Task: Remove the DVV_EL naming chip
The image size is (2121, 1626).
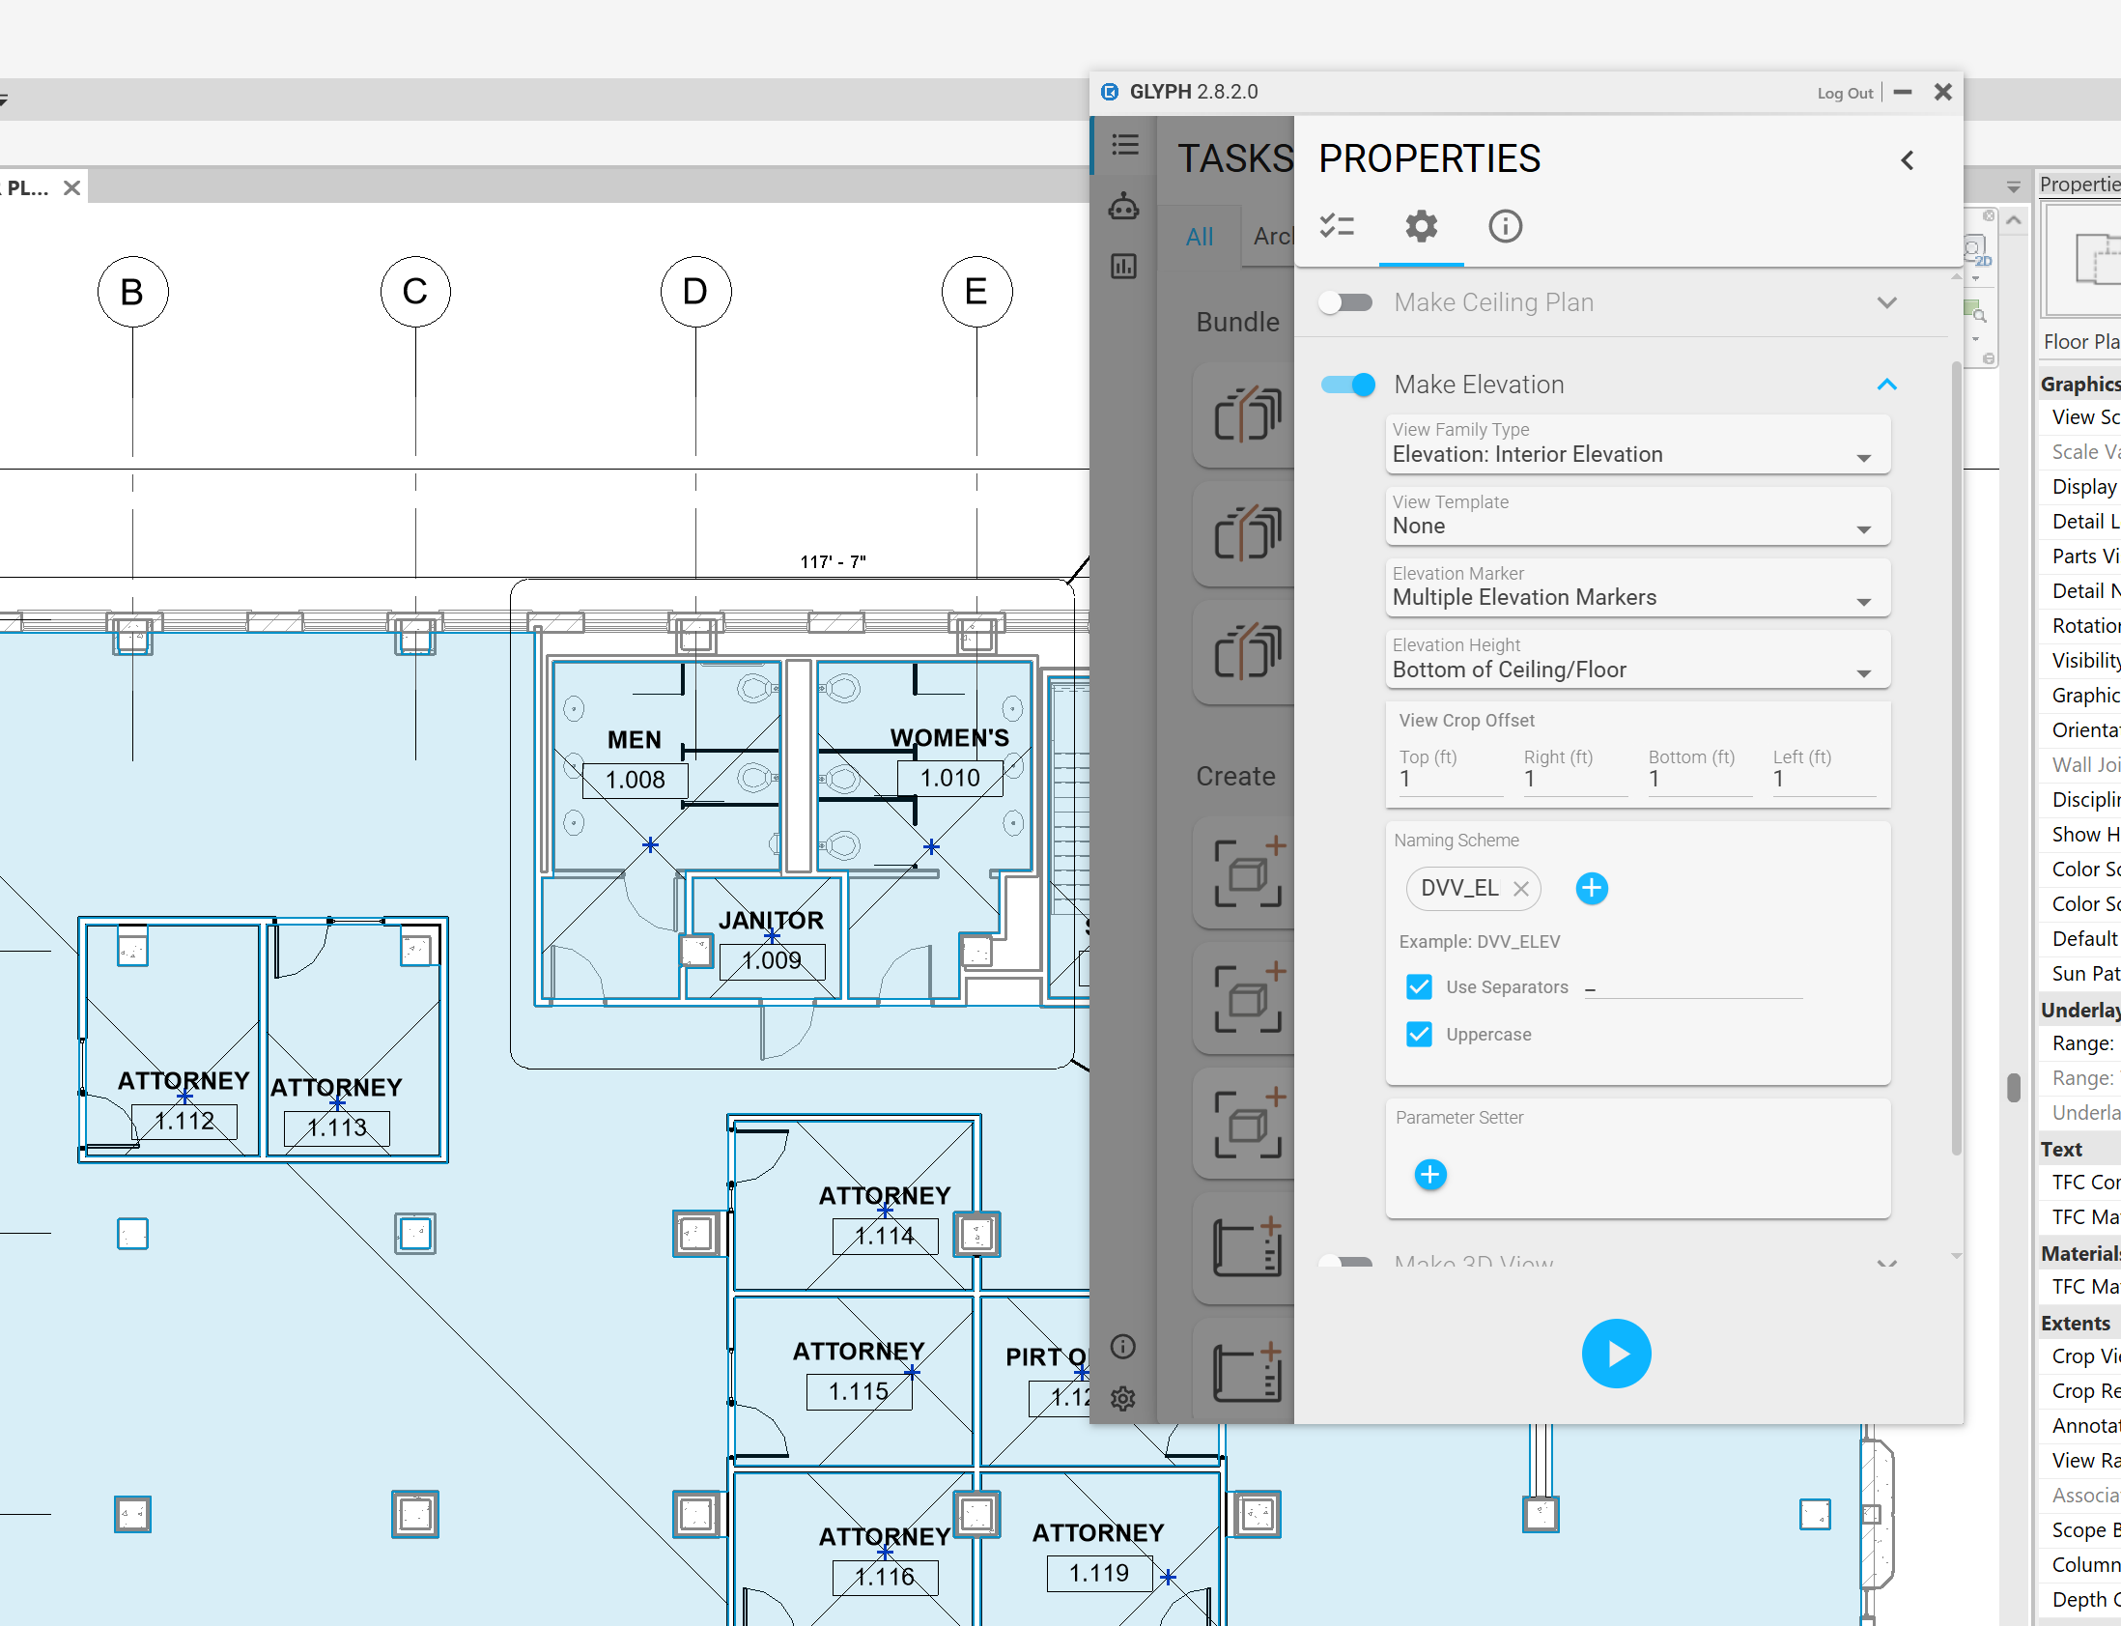Action: tap(1521, 889)
